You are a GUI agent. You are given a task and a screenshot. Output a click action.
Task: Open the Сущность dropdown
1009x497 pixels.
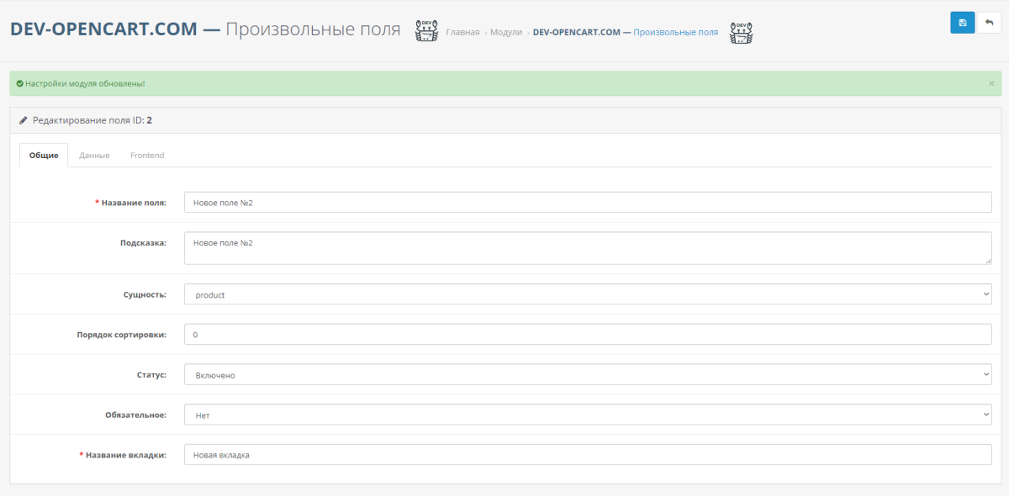tap(588, 294)
